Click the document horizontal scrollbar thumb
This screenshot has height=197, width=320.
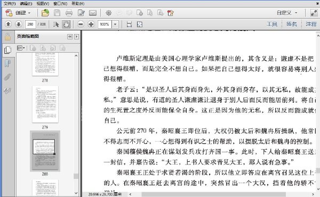[x=214, y=194]
